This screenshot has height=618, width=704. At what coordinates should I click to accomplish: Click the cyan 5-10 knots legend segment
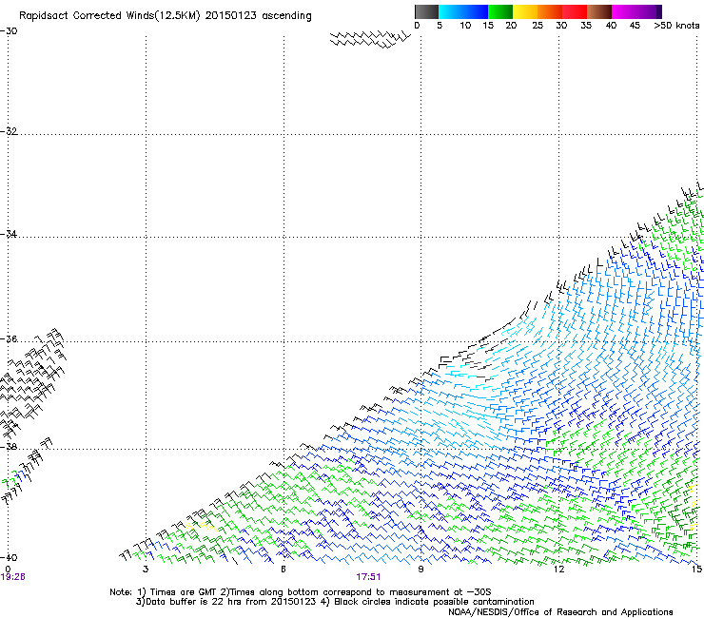(451, 11)
